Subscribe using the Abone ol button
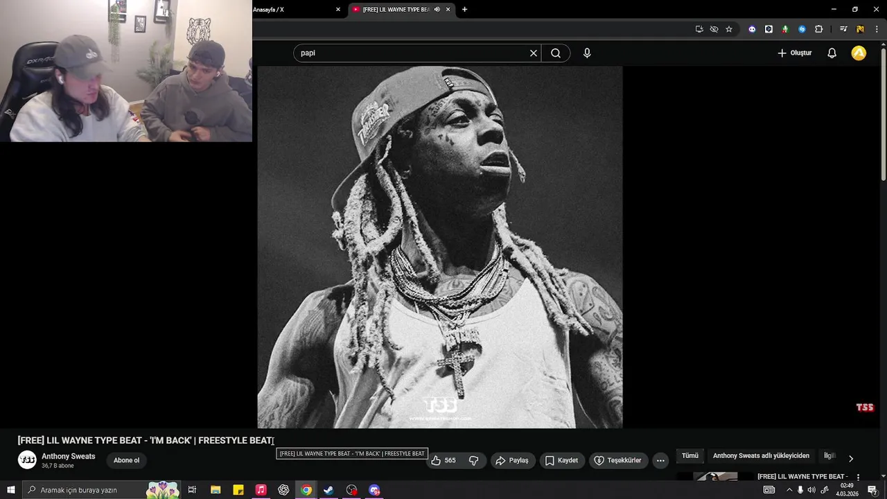 tap(126, 460)
